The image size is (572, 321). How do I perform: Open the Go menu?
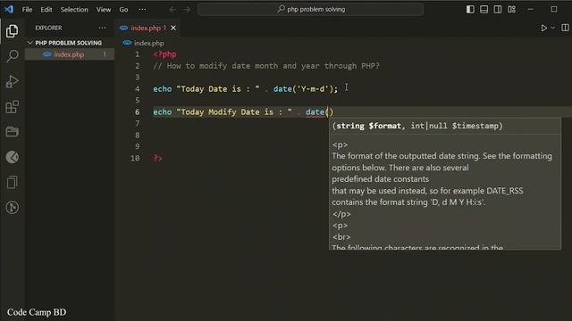pyautogui.click(x=123, y=10)
